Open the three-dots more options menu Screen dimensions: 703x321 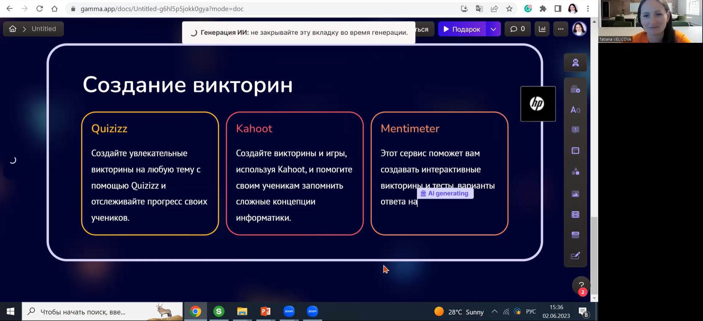tap(560, 29)
